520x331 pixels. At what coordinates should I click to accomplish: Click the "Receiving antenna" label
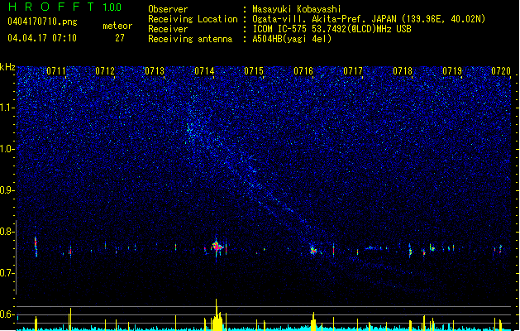point(190,39)
